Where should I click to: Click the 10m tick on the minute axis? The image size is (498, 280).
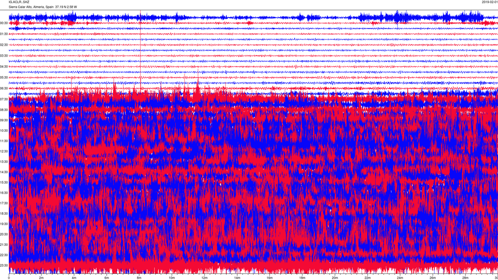(x=172, y=278)
